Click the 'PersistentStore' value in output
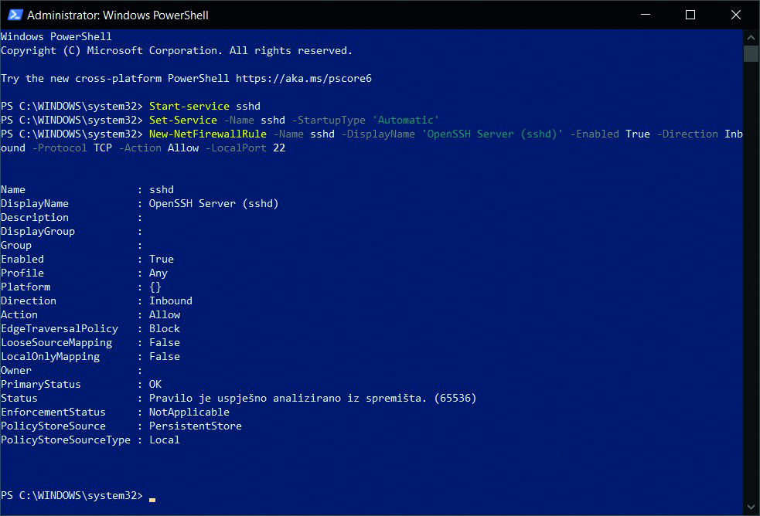 195,426
